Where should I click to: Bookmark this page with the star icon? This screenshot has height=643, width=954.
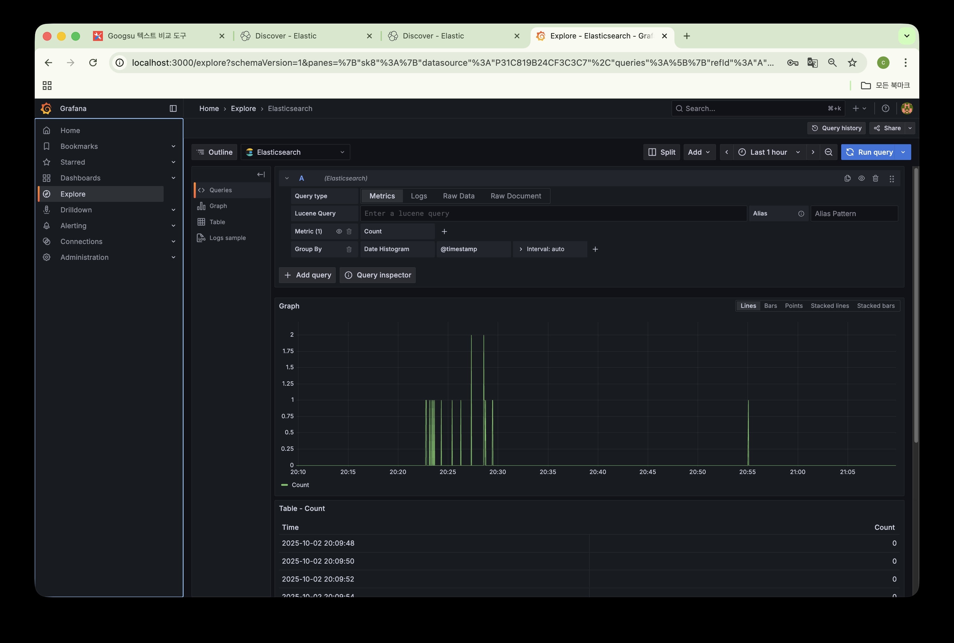pos(852,62)
